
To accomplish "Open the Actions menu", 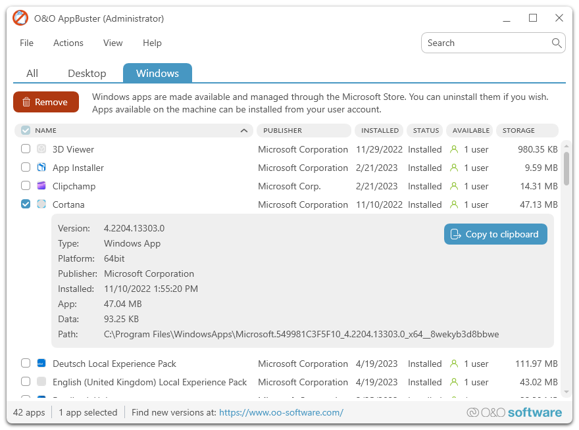I will tap(68, 43).
